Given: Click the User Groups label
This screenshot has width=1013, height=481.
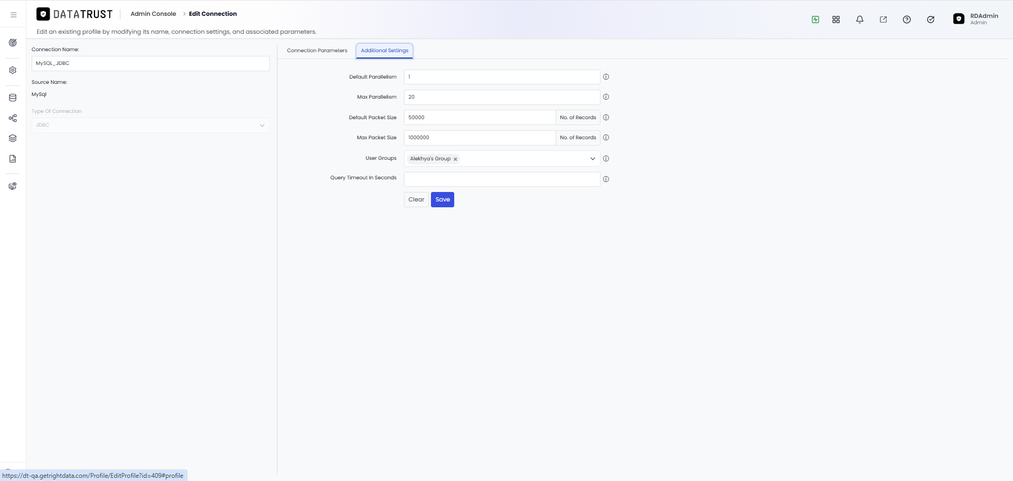Looking at the screenshot, I should tap(381, 158).
